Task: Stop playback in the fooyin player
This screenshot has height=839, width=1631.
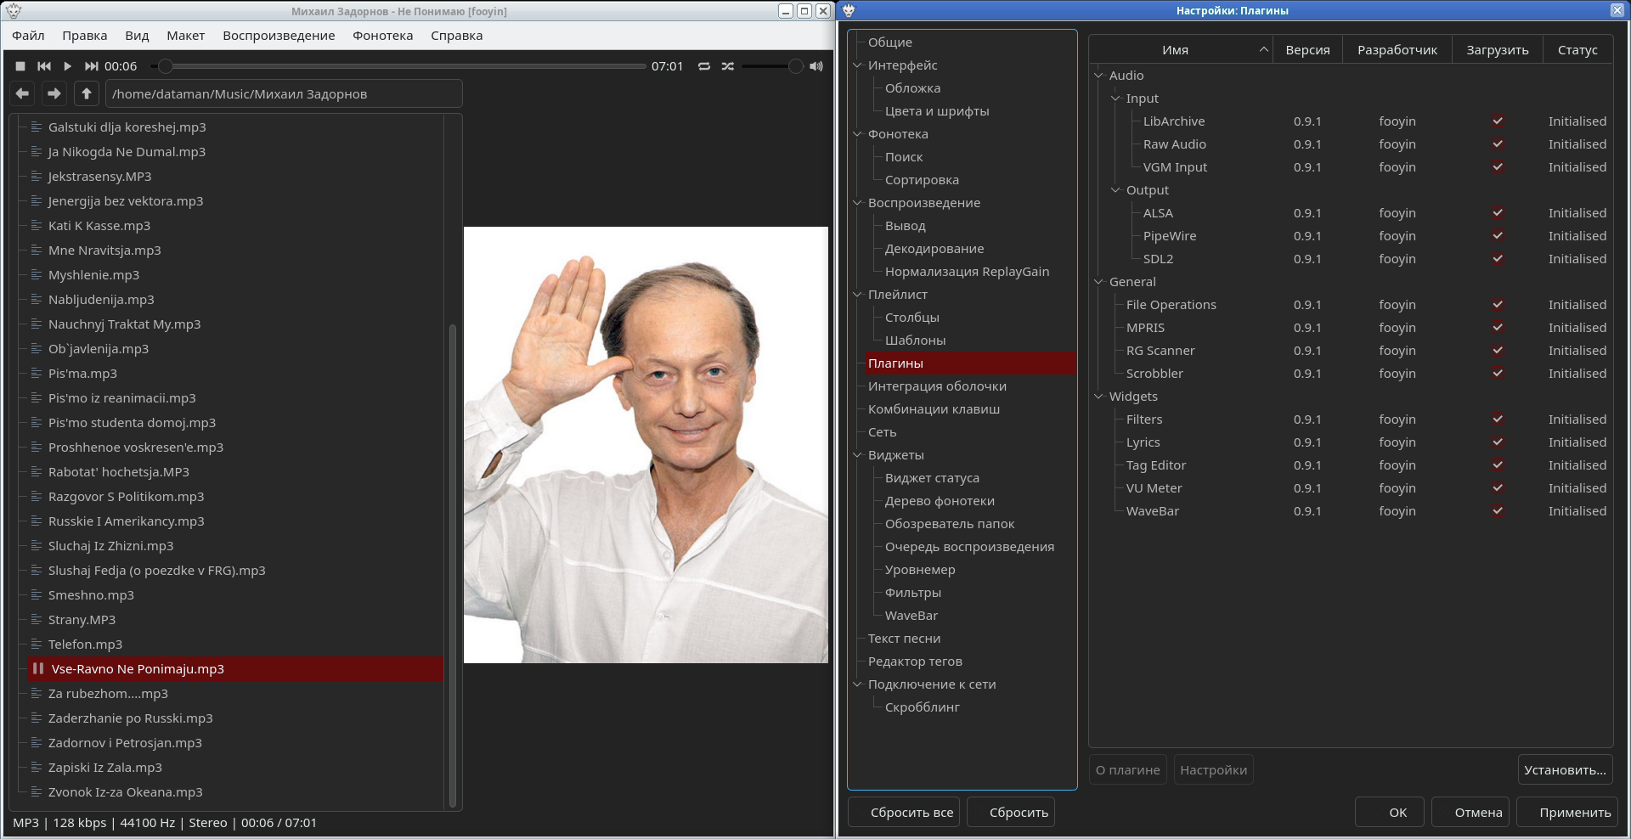Action: (20, 66)
